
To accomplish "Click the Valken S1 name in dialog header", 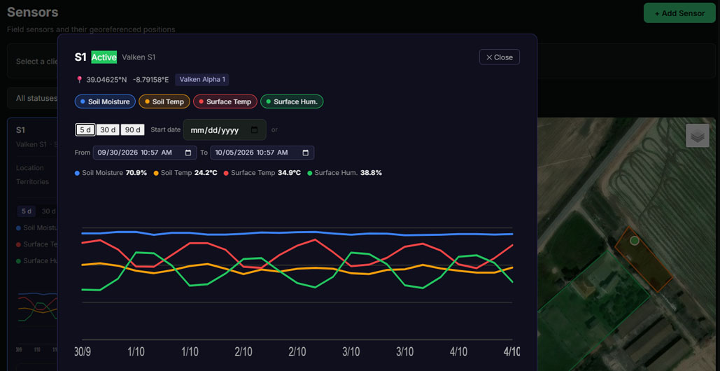I will coord(139,57).
